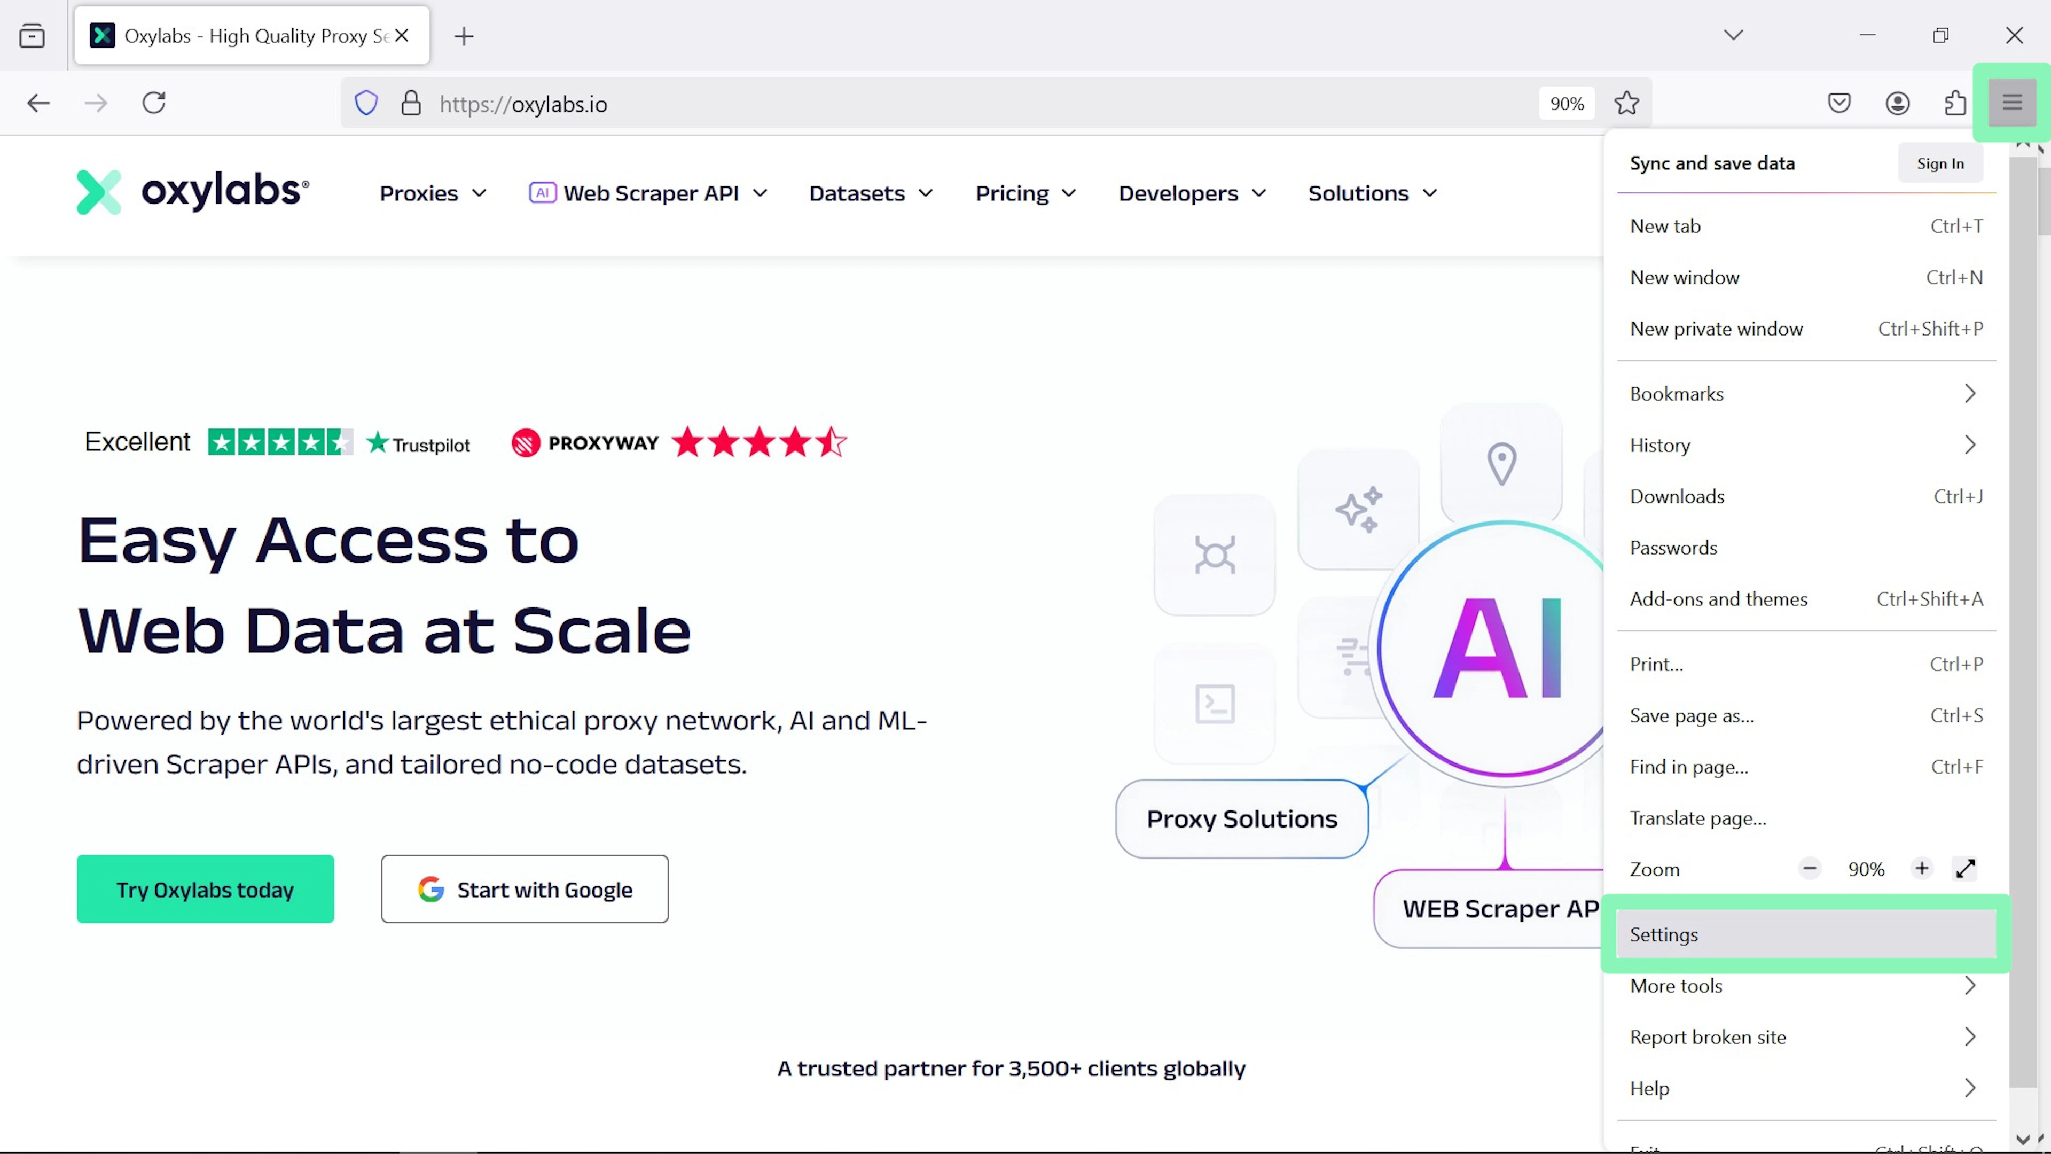Viewport: 2051px width, 1154px height.
Task: Open the Proxyway rating link
Action: pos(679,442)
